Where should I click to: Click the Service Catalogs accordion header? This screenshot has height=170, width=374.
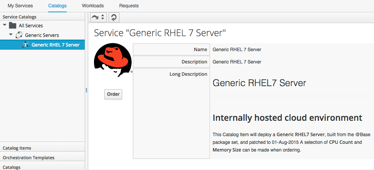point(19,17)
